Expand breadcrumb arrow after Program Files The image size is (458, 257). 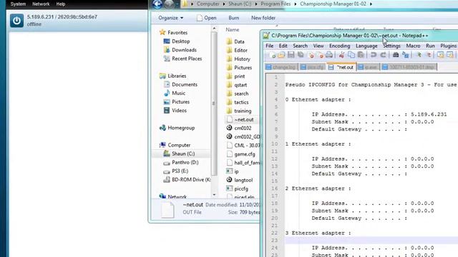[x=295, y=4]
